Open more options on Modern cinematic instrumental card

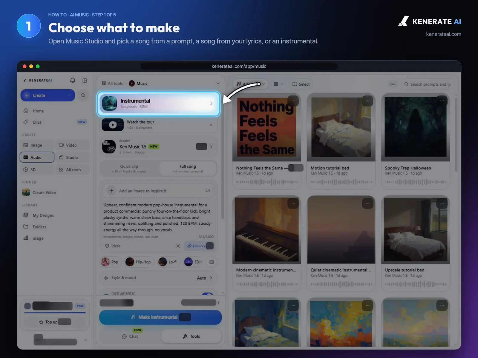tap(293, 203)
